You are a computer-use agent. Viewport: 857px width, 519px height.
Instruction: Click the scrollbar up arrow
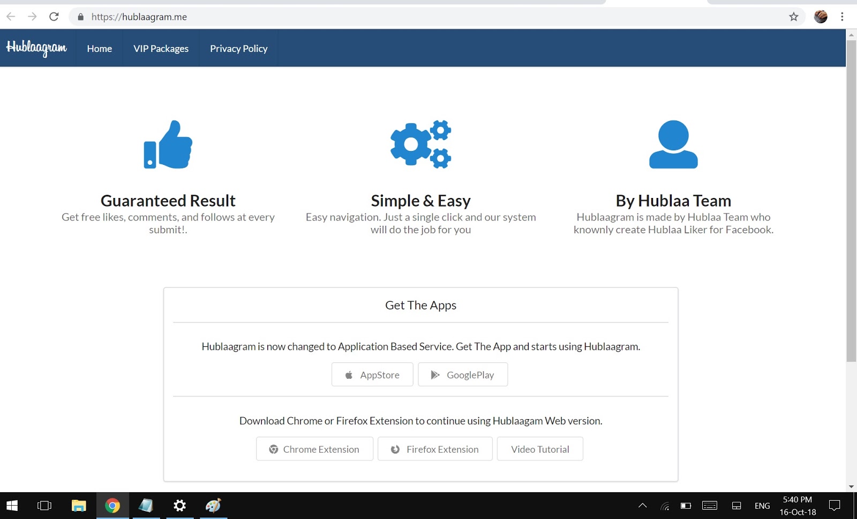(x=851, y=35)
